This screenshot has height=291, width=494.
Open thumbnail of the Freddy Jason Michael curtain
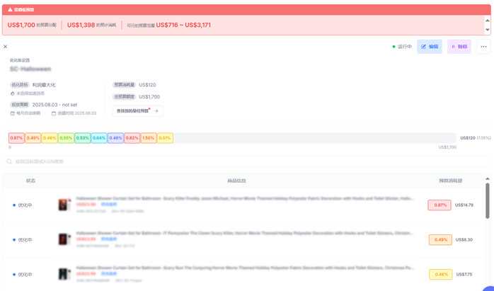tap(64, 205)
